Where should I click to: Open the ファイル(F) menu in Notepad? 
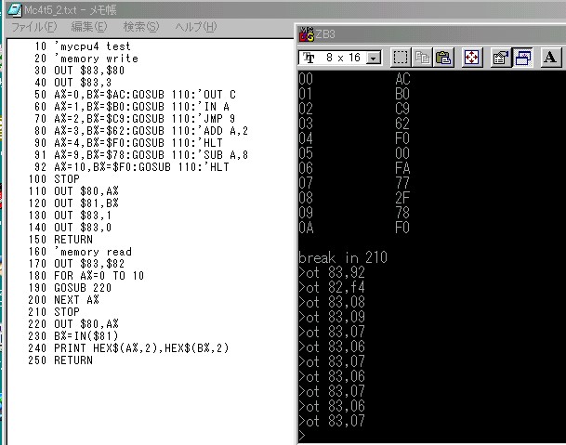(34, 27)
